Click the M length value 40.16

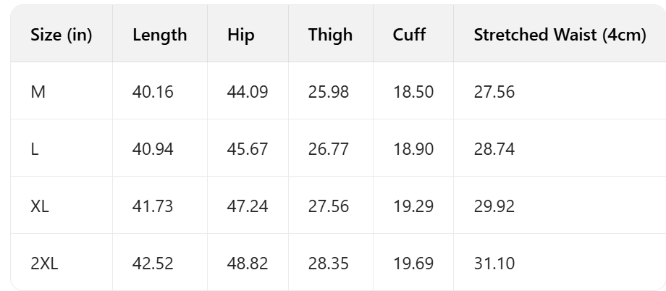[153, 92]
